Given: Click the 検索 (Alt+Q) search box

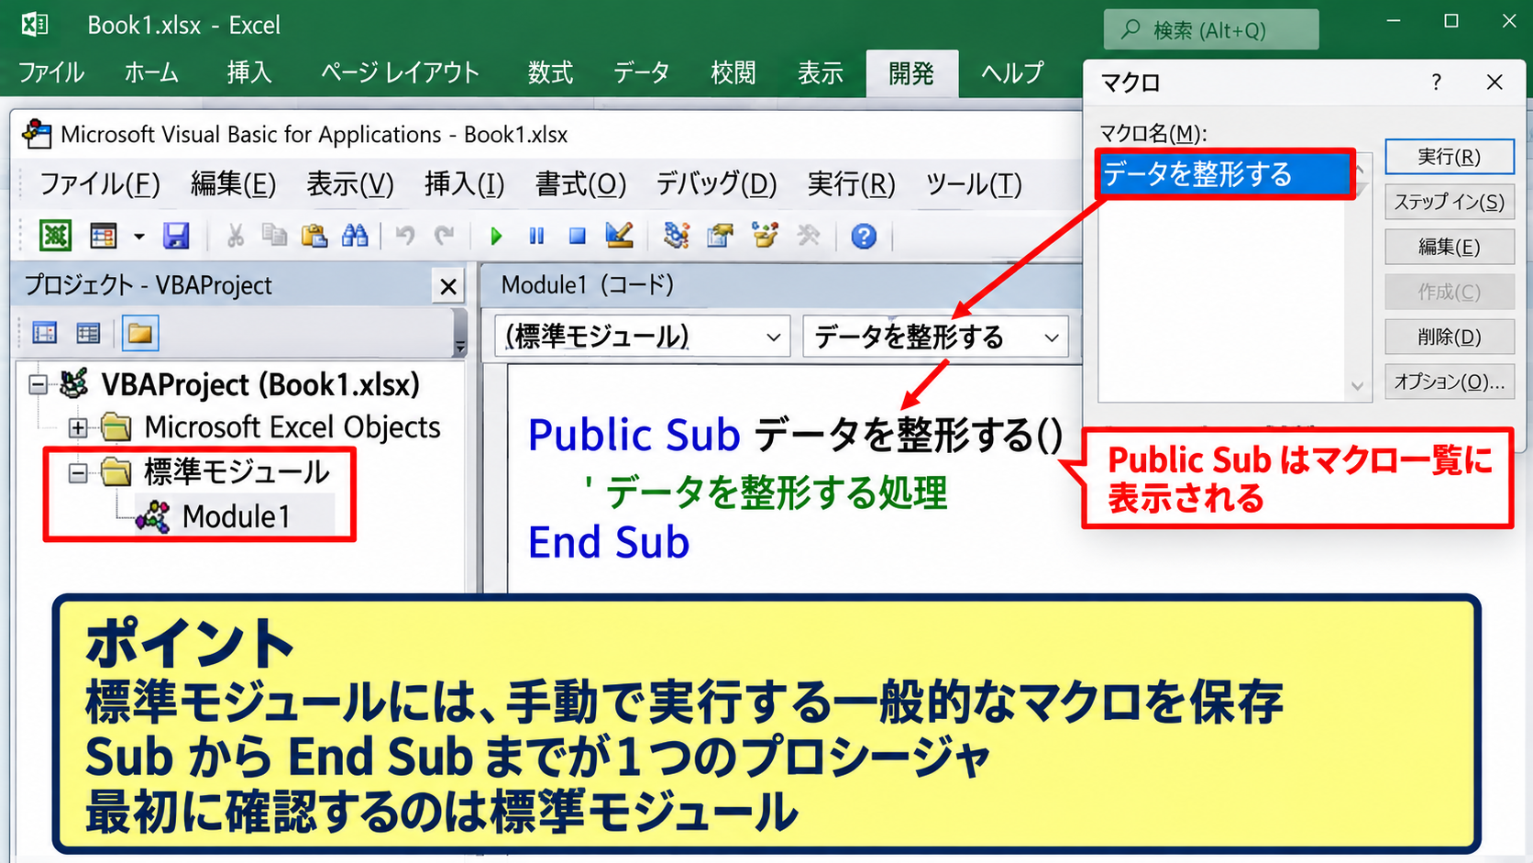Looking at the screenshot, I should 1211,30.
